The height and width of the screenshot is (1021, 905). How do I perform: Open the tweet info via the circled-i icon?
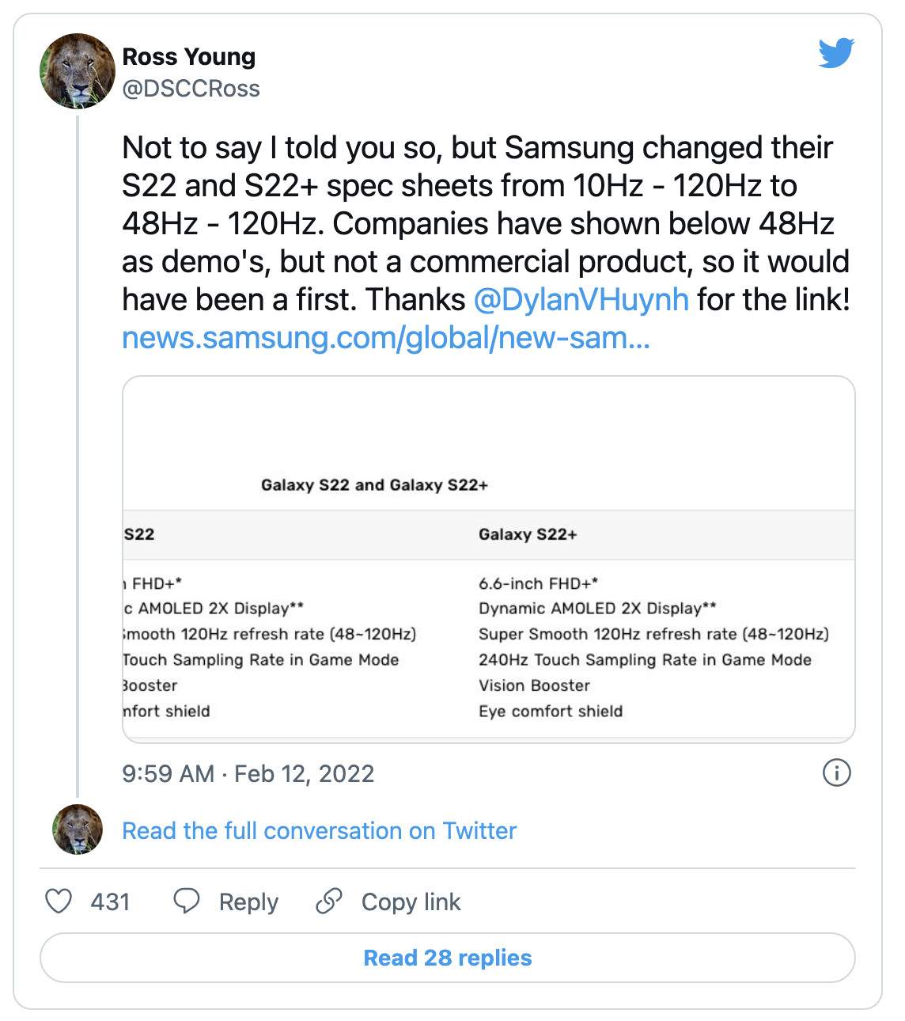[839, 774]
